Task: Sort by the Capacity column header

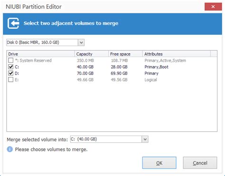Action: (x=92, y=54)
